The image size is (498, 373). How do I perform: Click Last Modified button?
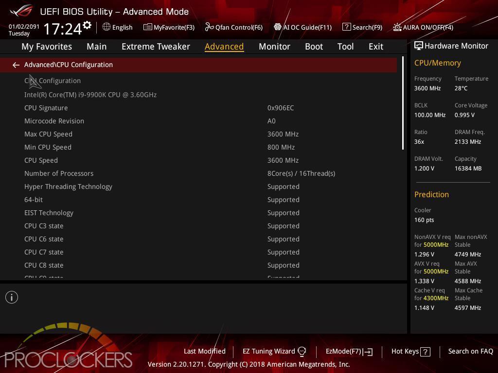pyautogui.click(x=205, y=351)
